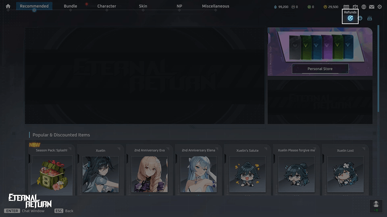Screen dimensions: 387x217
Task: Select the Xuelin character card
Action: tap(100, 170)
